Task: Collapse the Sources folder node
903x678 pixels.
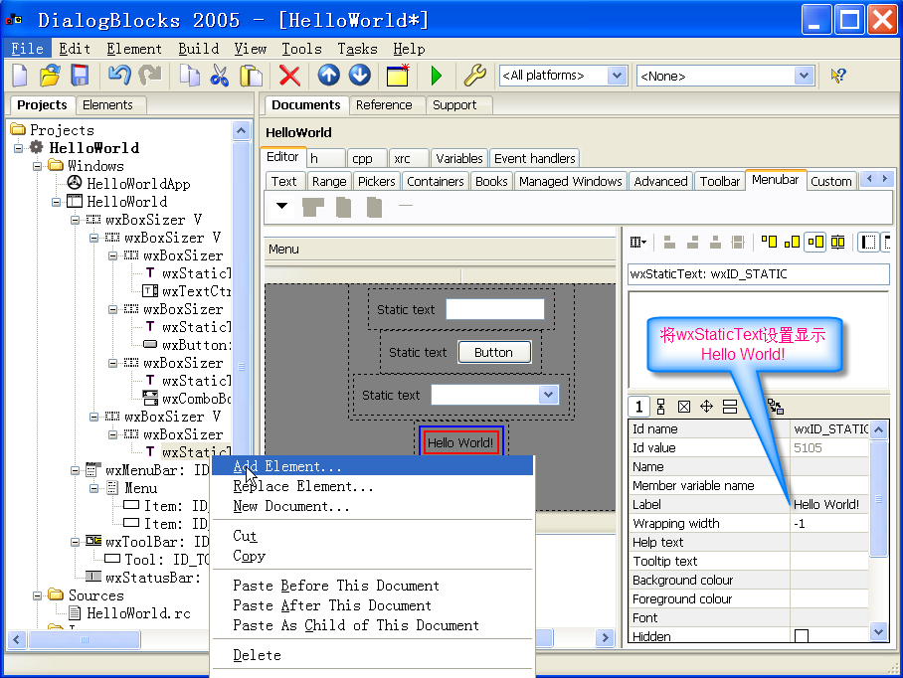Action: pyautogui.click(x=38, y=595)
